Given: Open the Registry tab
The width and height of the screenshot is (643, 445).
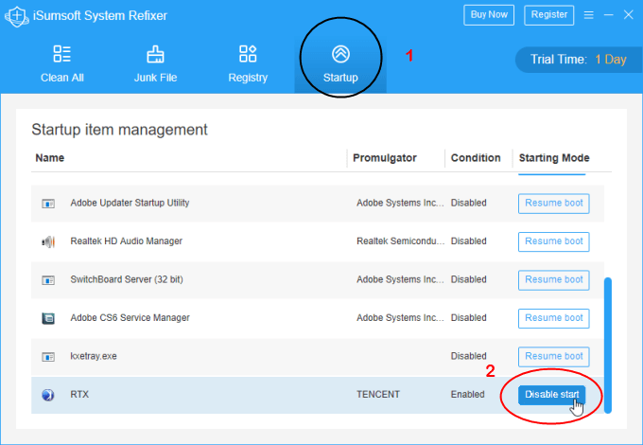Looking at the screenshot, I should [x=248, y=64].
